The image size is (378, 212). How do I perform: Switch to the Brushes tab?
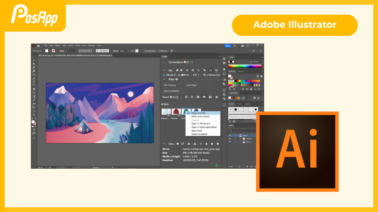pos(232,104)
